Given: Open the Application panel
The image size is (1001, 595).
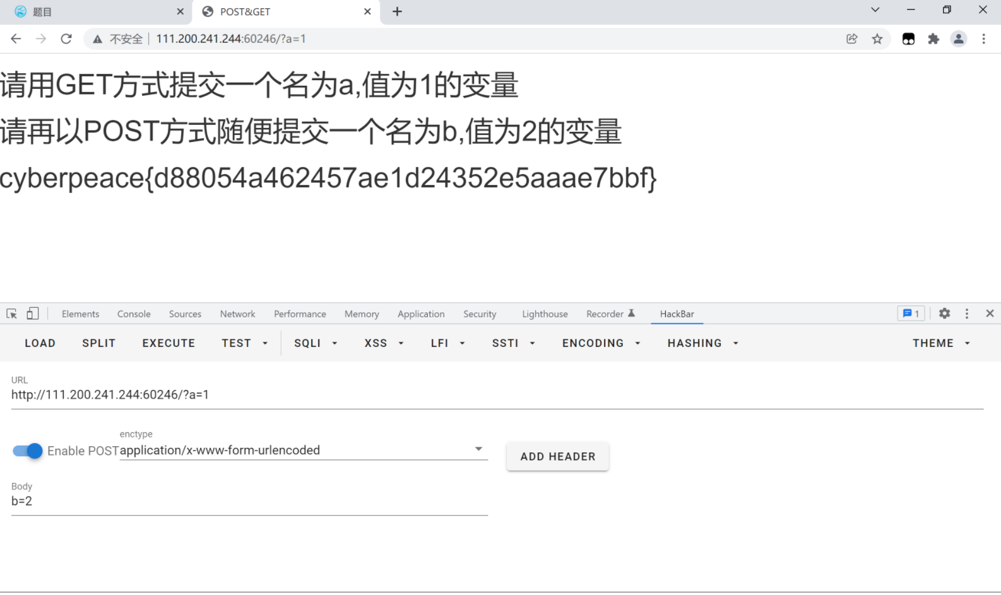Looking at the screenshot, I should pos(421,314).
